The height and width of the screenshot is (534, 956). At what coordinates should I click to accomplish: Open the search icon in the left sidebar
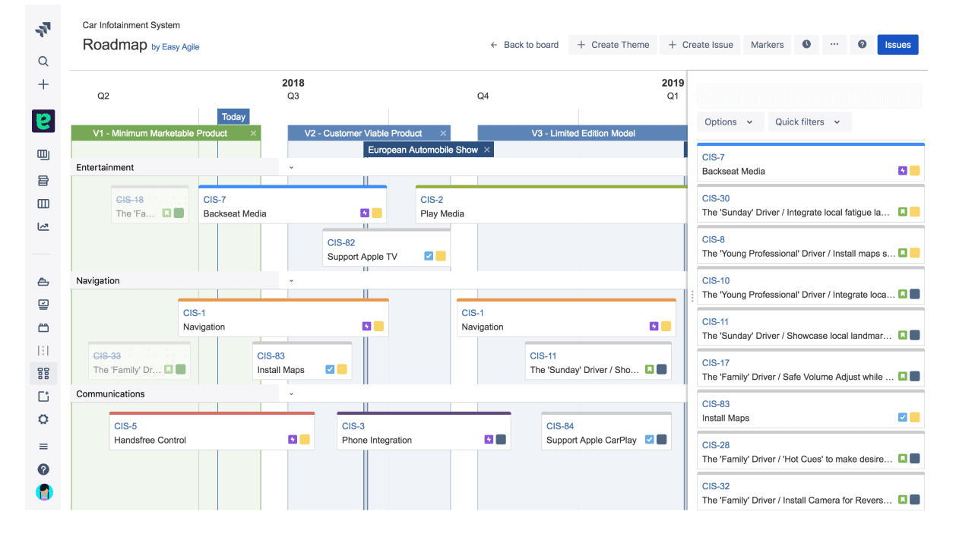tap(43, 61)
